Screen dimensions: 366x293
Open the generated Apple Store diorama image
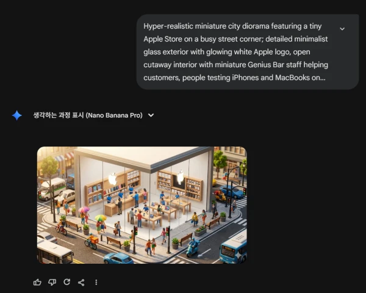click(x=142, y=205)
